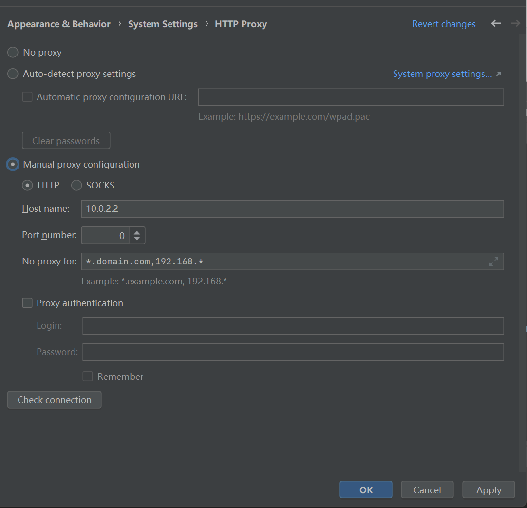
Task: Enable Proxy authentication checkbox
Action: [27, 303]
